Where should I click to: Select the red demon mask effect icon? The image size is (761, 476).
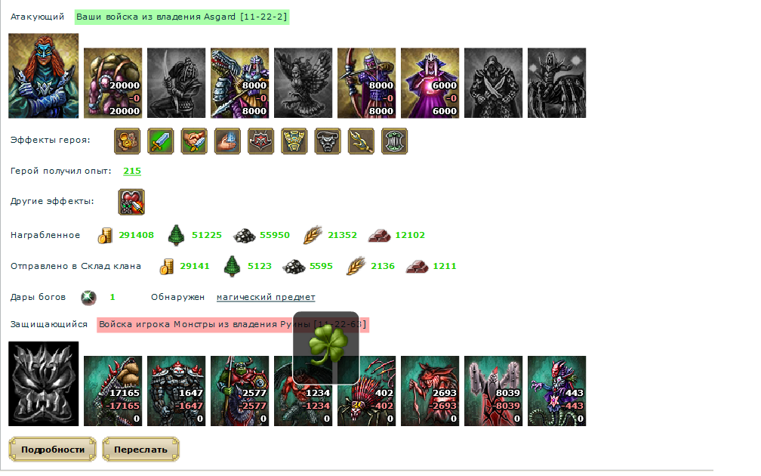coord(261,141)
